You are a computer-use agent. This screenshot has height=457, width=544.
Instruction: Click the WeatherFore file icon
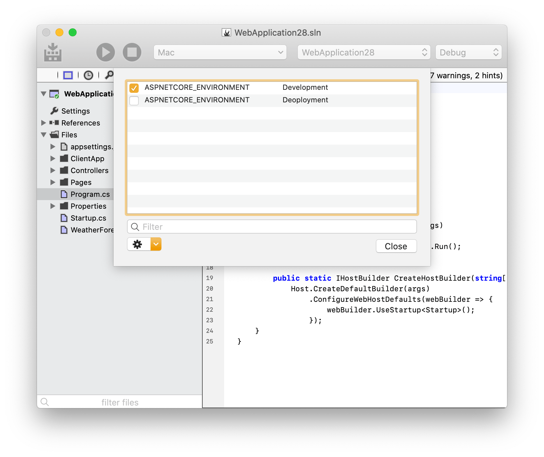(64, 230)
